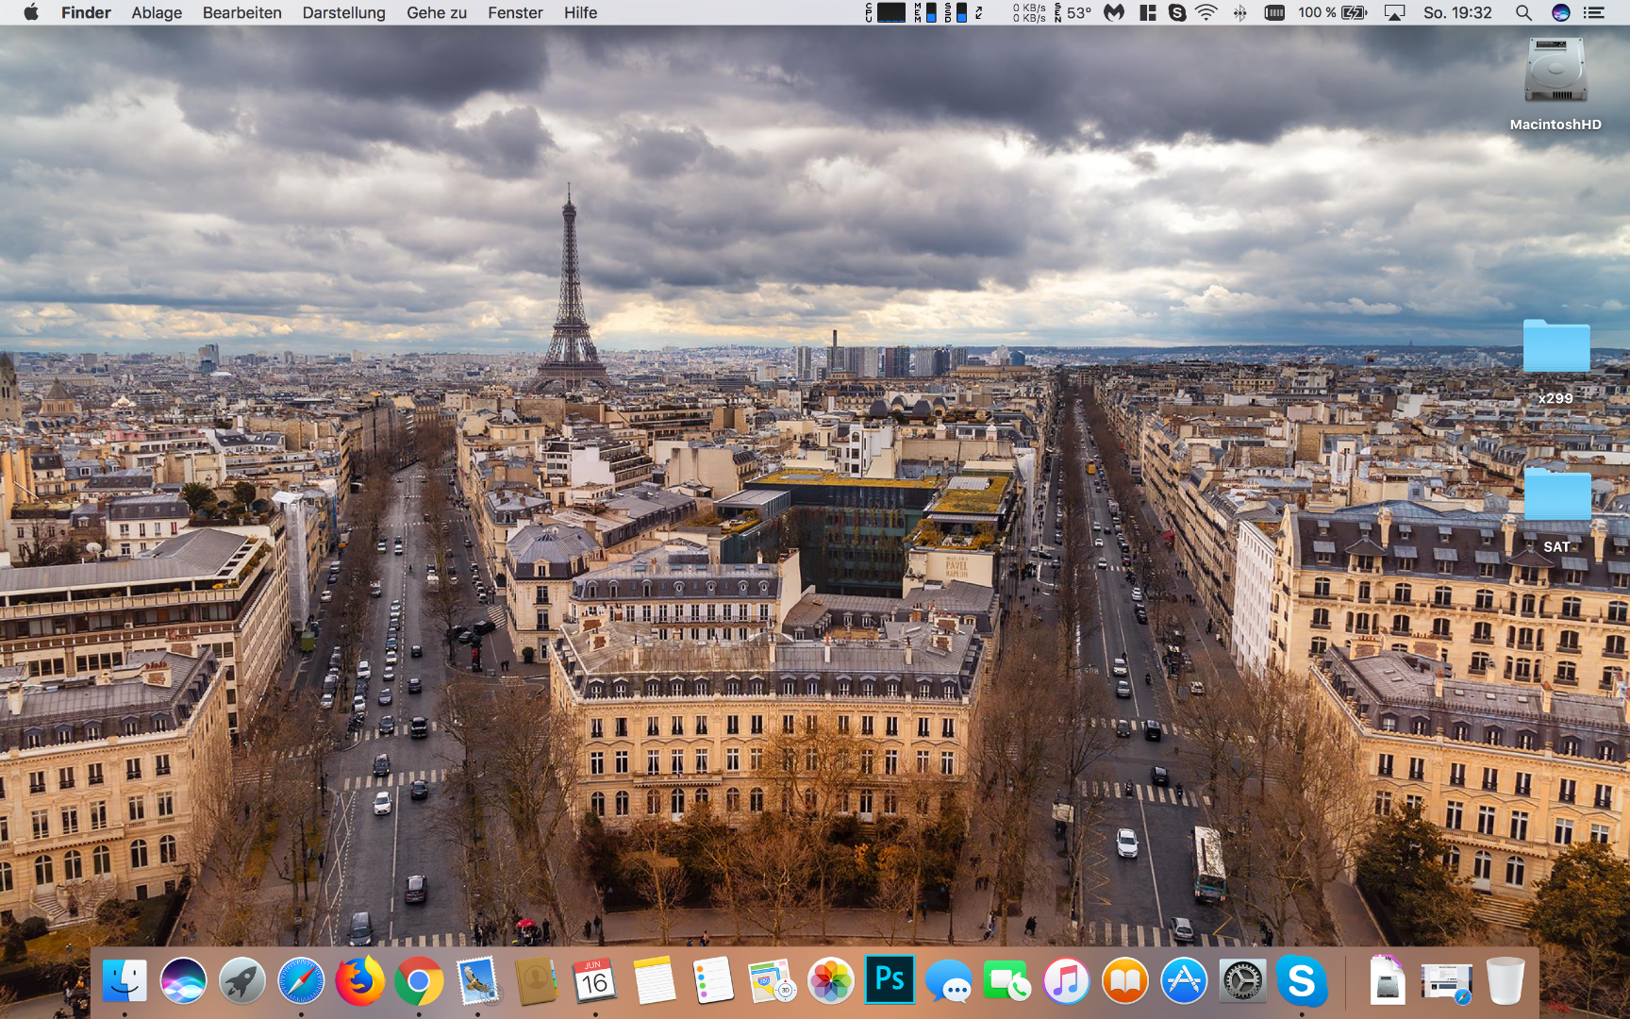
Task: Open the Trash in the dock
Action: (1505, 981)
